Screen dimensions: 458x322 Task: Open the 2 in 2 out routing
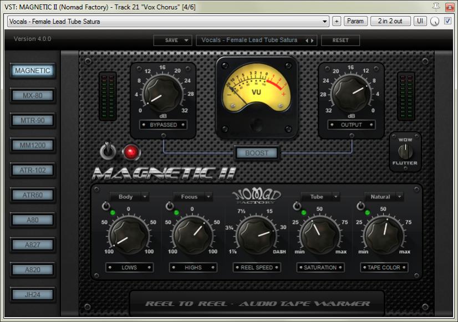[390, 21]
